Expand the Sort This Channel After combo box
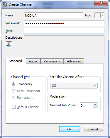The height and width of the screenshot is (138, 110). tap(74, 86)
